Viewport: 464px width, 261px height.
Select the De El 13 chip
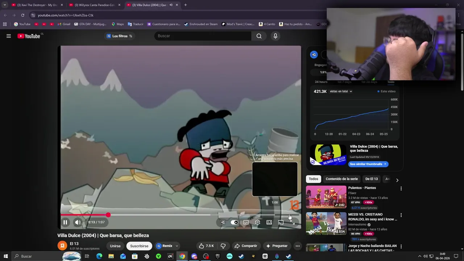click(x=371, y=179)
